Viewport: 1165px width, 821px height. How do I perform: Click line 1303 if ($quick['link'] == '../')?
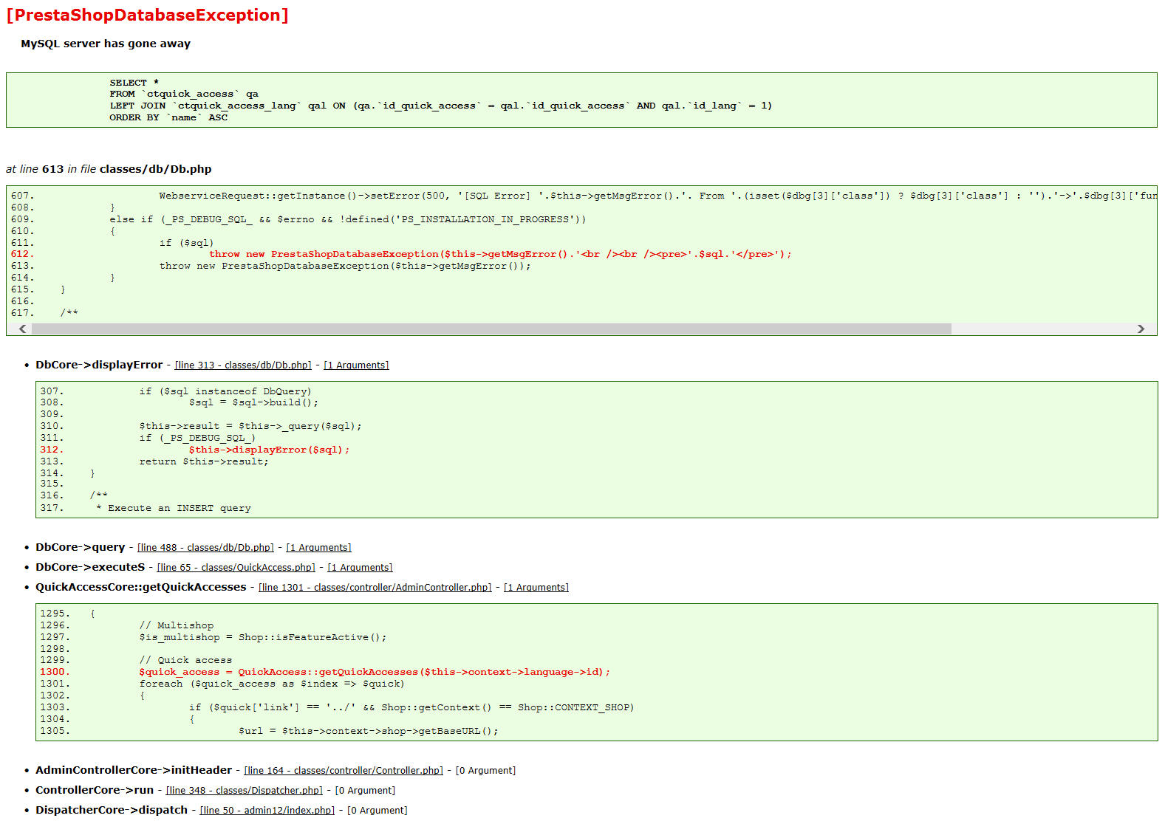[411, 707]
